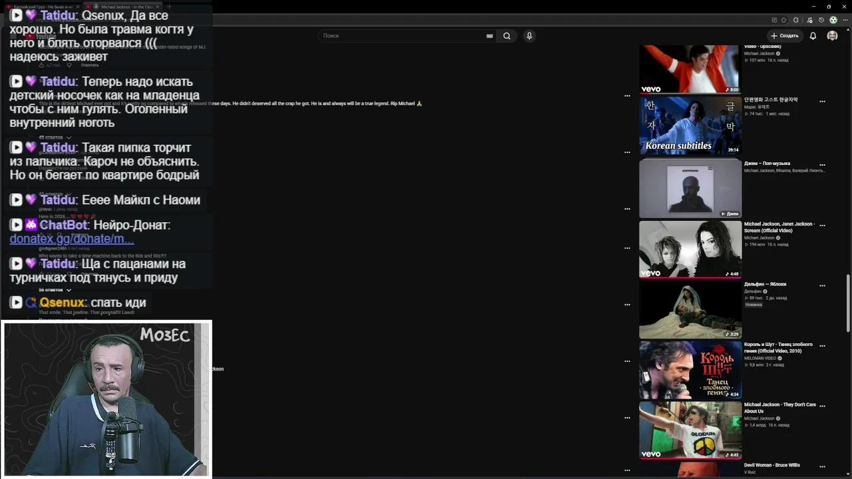Open the 'Король и Шут' video thumbnail
This screenshot has width=852, height=479.
pos(690,370)
